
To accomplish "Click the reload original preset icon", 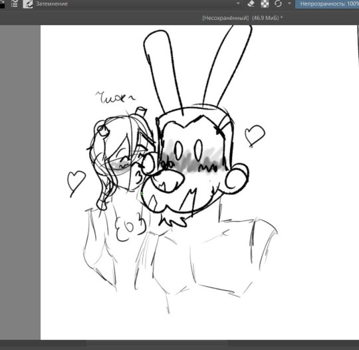I will click(278, 4).
